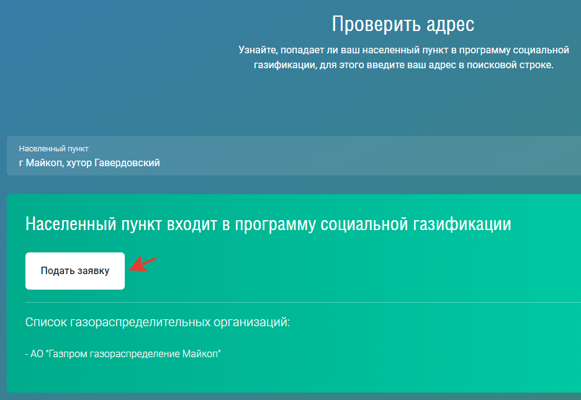This screenshot has width=581, height=400.
Task: Click the small "Населенный пункт" field label
Action: pyautogui.click(x=53, y=149)
